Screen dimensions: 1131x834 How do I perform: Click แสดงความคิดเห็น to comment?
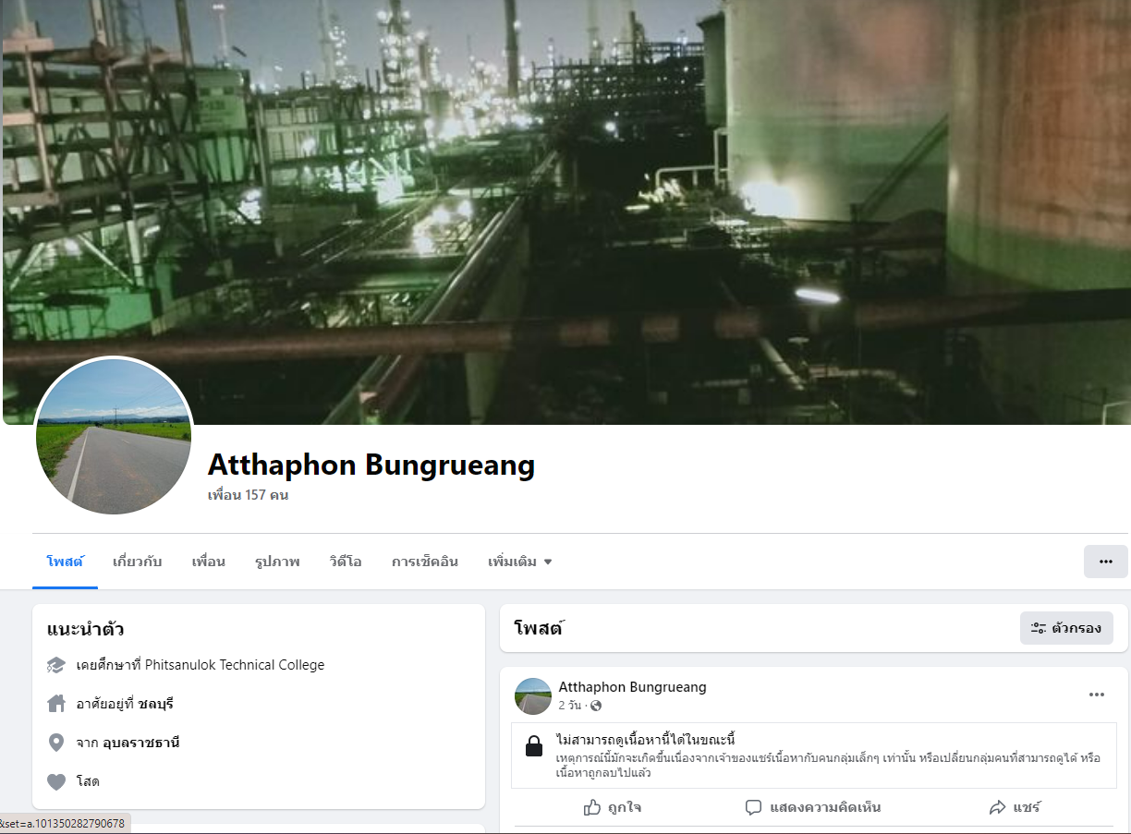[x=813, y=807]
